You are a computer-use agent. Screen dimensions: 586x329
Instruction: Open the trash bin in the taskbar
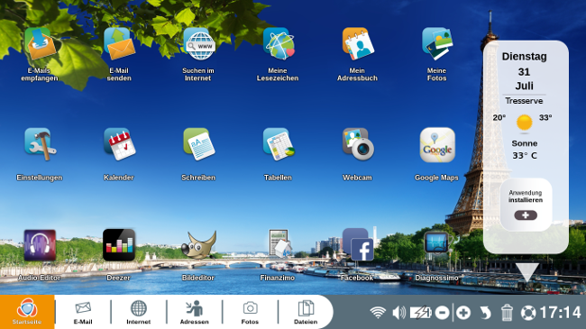pyautogui.click(x=507, y=313)
